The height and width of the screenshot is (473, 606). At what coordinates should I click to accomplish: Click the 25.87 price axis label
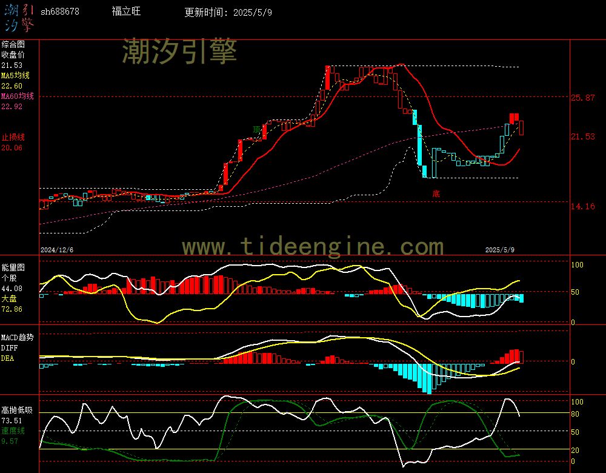coord(583,98)
